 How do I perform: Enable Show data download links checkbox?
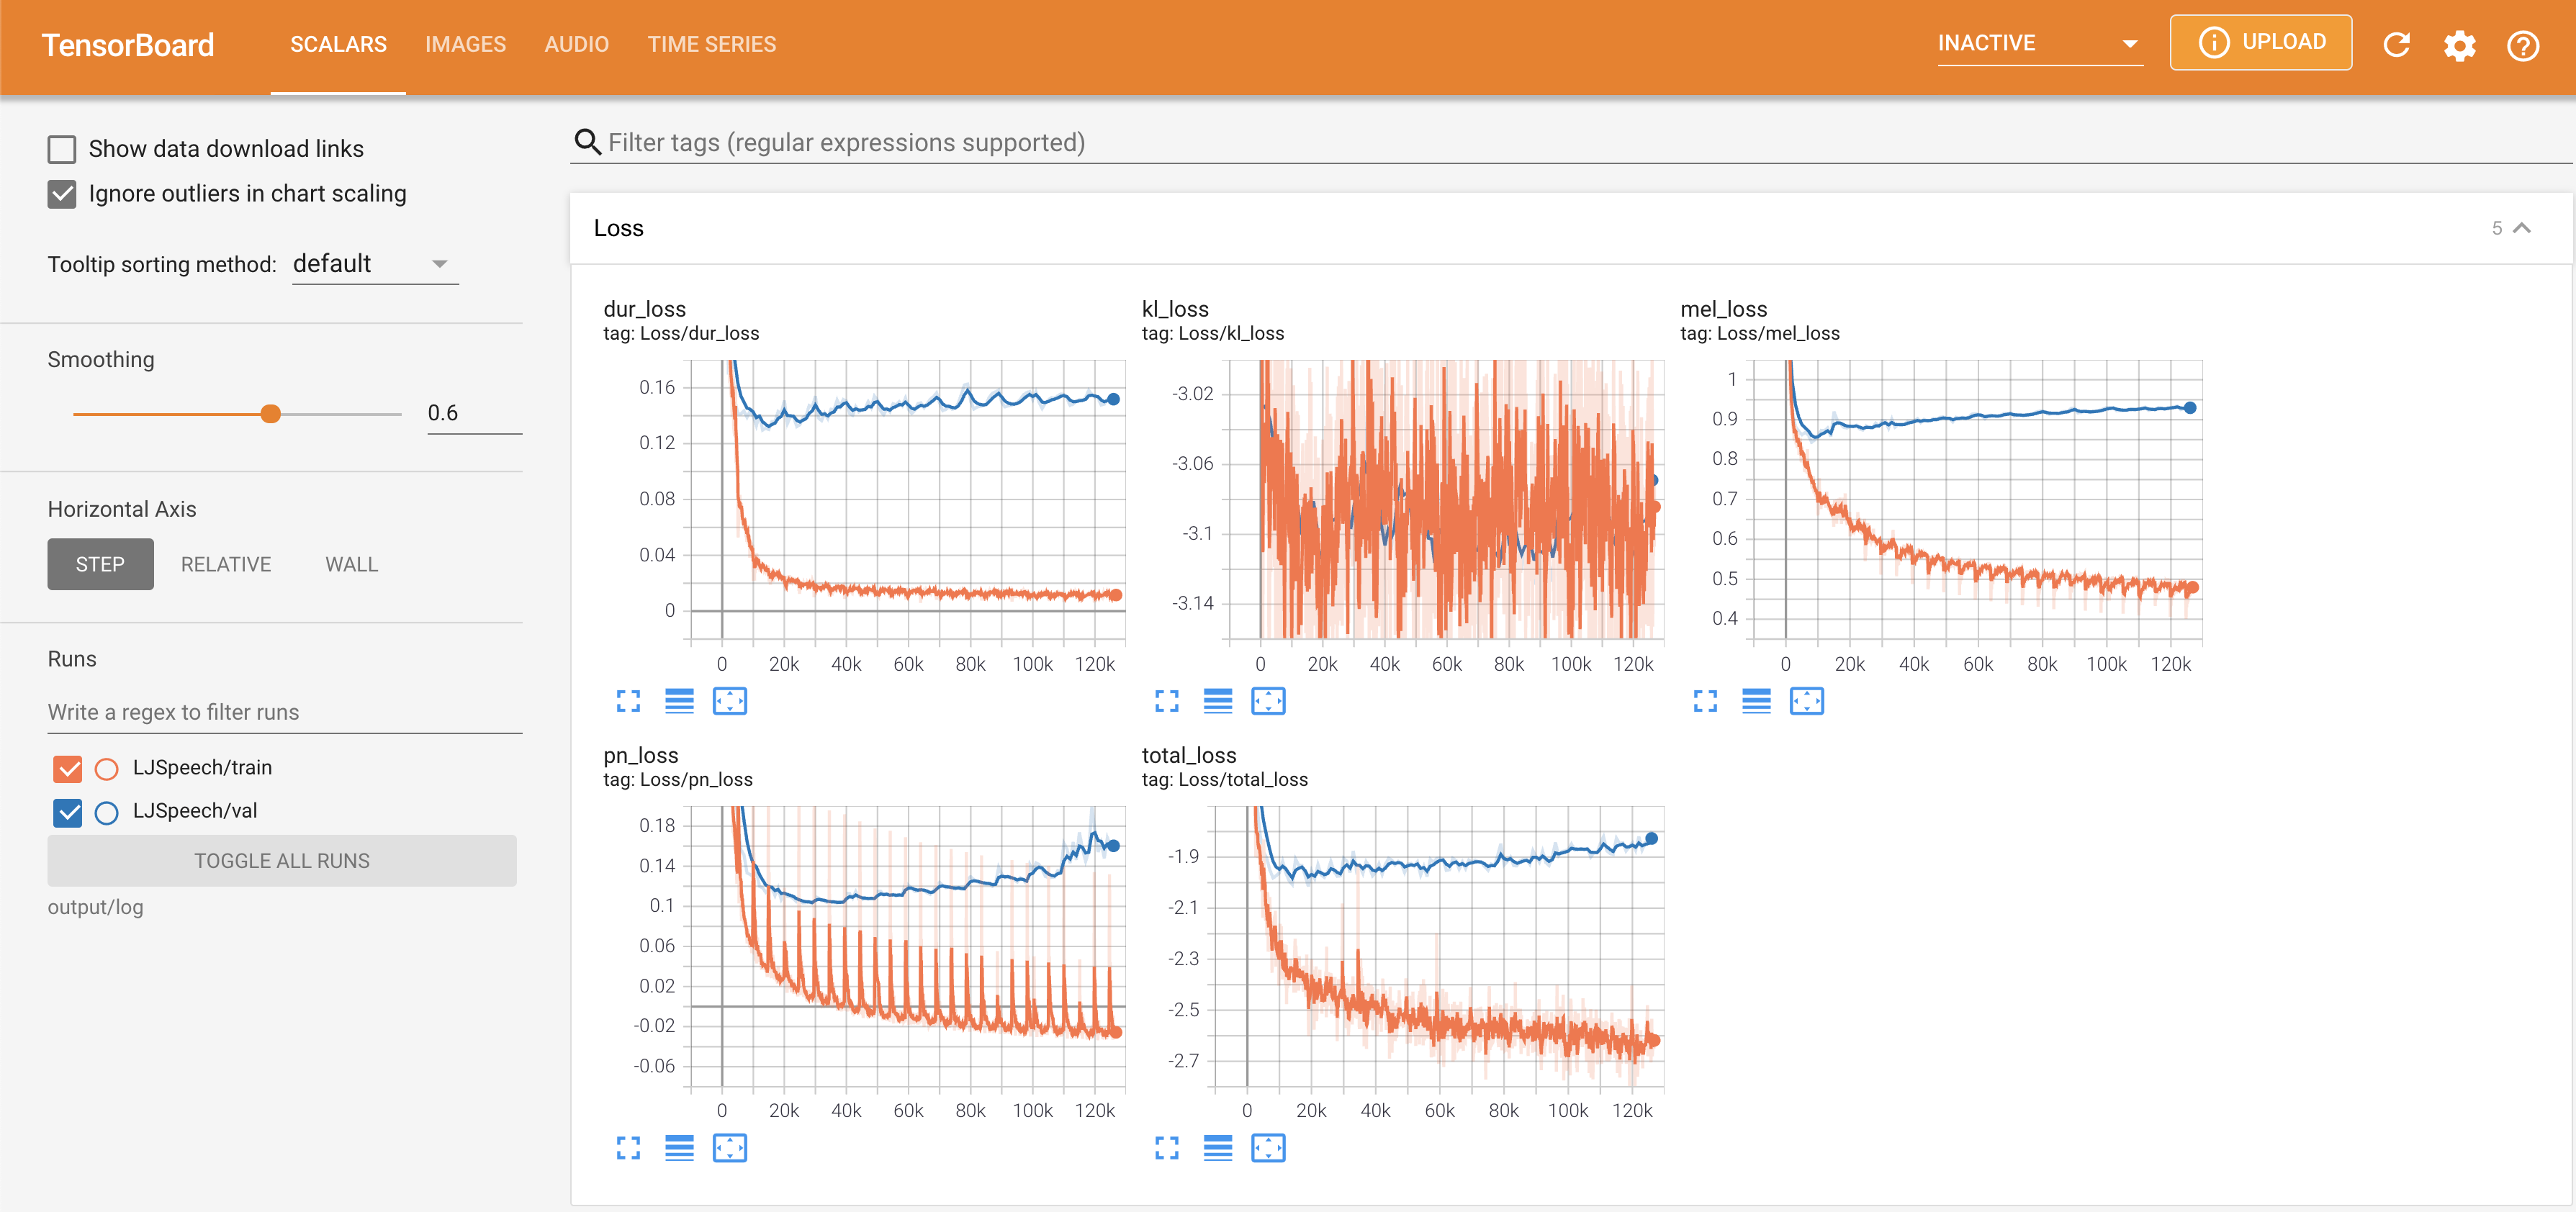(x=62, y=149)
